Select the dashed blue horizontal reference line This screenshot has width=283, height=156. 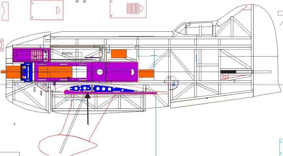pos(141,85)
